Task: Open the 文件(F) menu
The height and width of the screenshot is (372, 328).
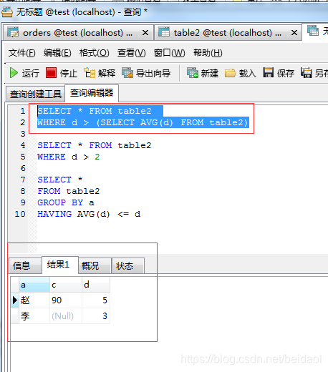Action: (22, 53)
